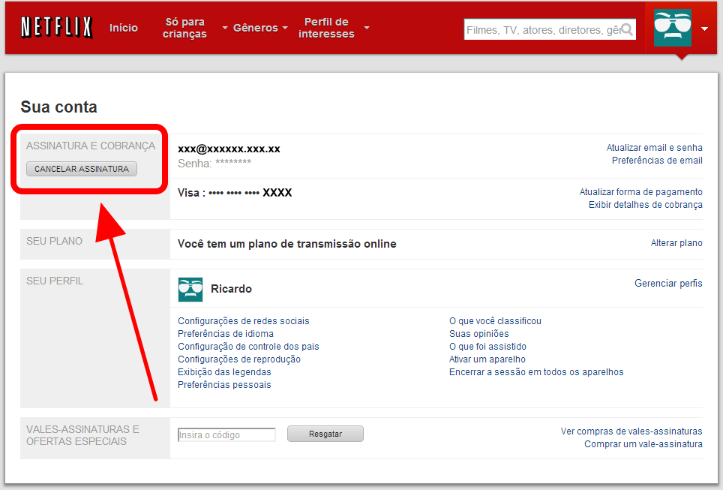
Task: Open O que foi assistido
Action: click(x=487, y=347)
